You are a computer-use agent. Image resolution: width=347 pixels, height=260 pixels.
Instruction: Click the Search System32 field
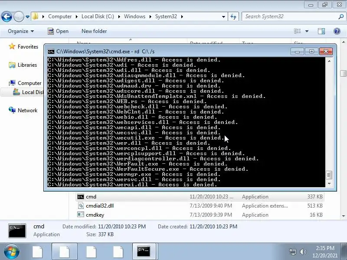290,16
